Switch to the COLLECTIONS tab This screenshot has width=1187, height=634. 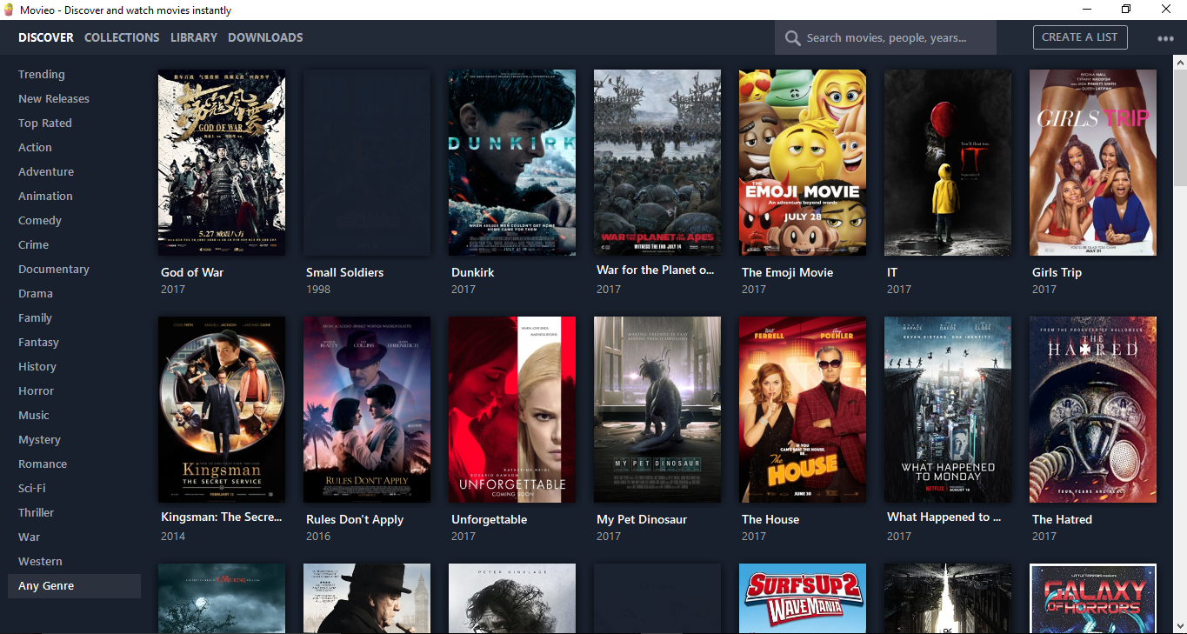click(x=122, y=37)
